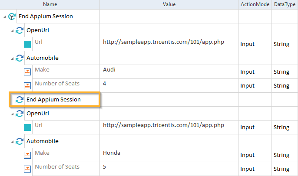Click the second Automobile step icon
The image size is (298, 176).
[20, 141]
